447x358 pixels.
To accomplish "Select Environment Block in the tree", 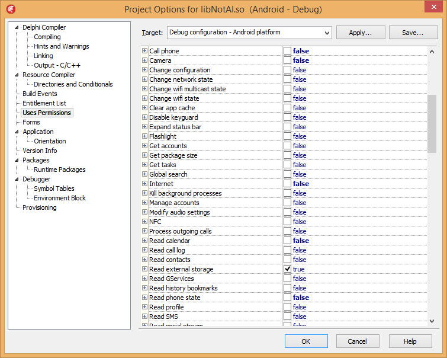I will [60, 198].
